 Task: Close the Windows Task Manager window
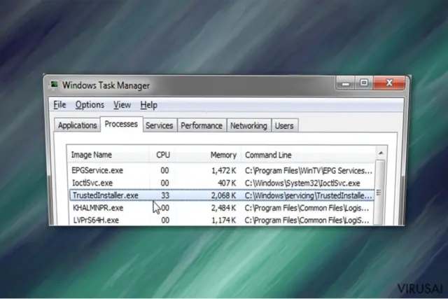[389, 83]
